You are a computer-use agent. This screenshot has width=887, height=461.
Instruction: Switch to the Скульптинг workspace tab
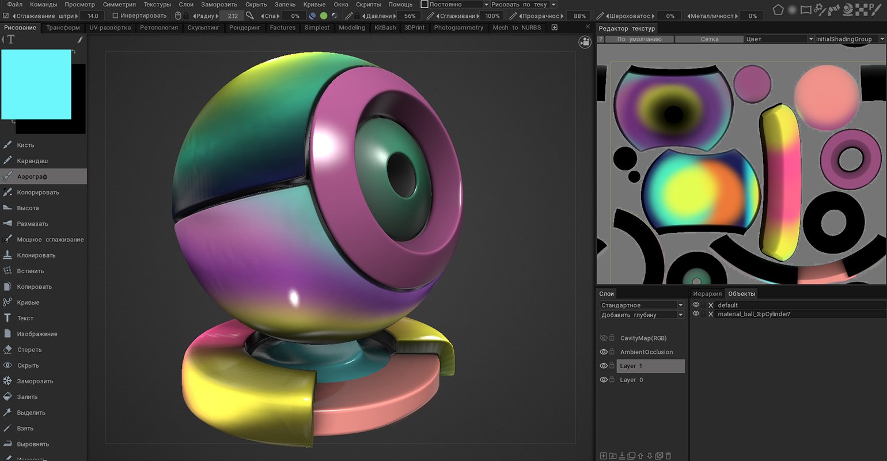(203, 28)
